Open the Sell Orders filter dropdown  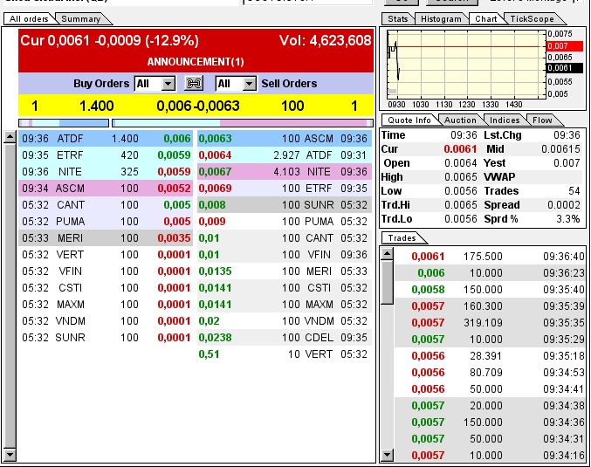[249, 84]
